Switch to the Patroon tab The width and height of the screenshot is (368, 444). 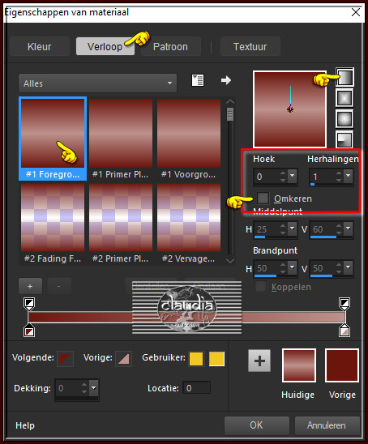(x=170, y=46)
